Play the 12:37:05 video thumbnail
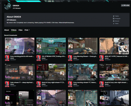The height and width of the screenshot is (106, 131). coord(114,98)
